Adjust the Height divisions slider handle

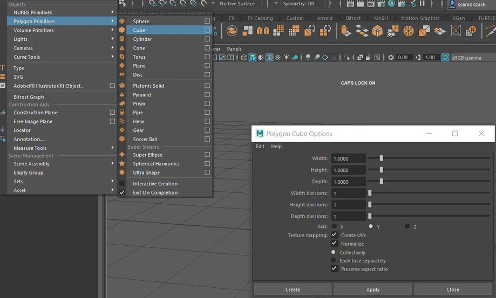click(370, 205)
